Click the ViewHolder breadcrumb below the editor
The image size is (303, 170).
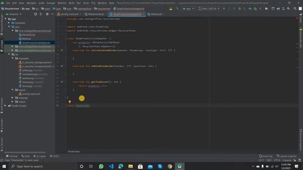pyautogui.click(x=74, y=152)
